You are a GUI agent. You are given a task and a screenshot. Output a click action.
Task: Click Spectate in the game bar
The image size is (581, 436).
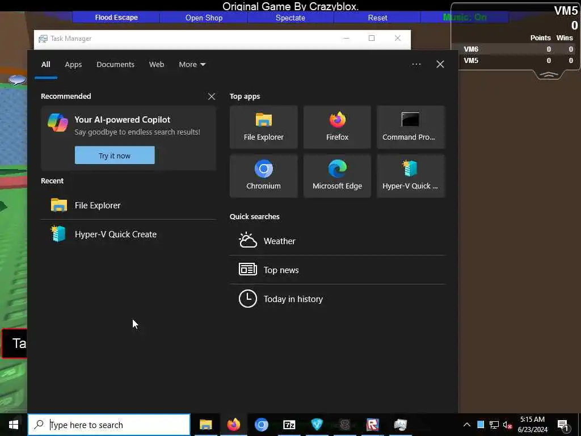(x=290, y=18)
